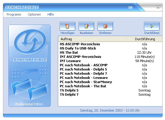Minimize the Synchredible window
This screenshot has width=165, height=120.
point(158,7)
